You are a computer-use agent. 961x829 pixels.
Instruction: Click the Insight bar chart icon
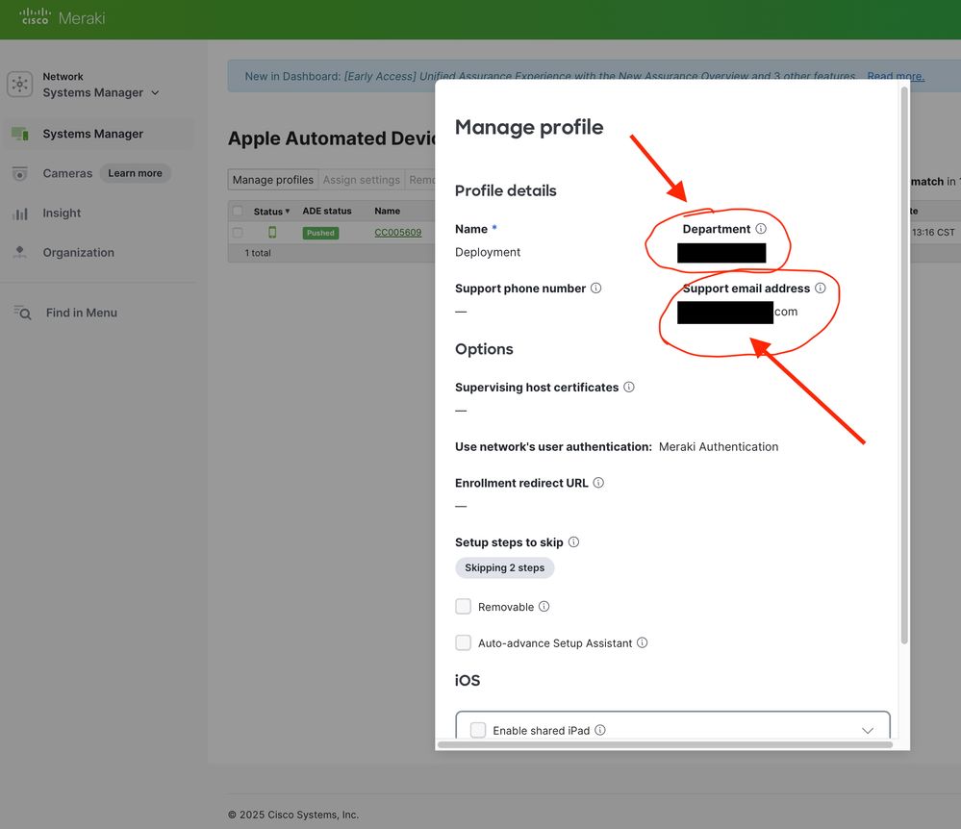tap(19, 214)
